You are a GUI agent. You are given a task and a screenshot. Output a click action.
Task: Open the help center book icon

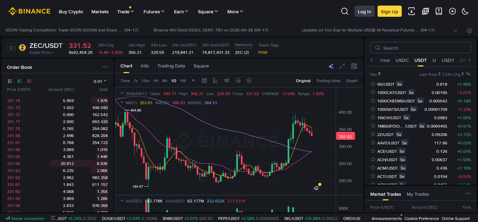tap(439, 12)
